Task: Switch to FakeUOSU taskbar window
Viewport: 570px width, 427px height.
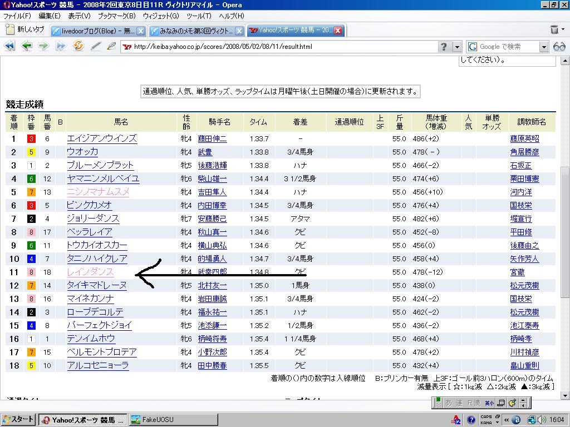Action: (174, 420)
